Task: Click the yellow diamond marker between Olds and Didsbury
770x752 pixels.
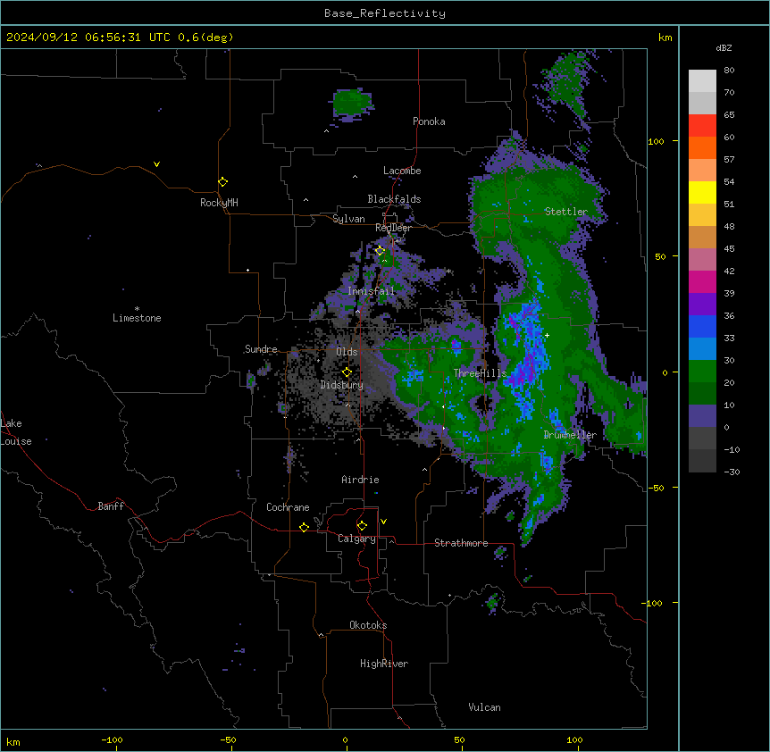Action: 347,372
